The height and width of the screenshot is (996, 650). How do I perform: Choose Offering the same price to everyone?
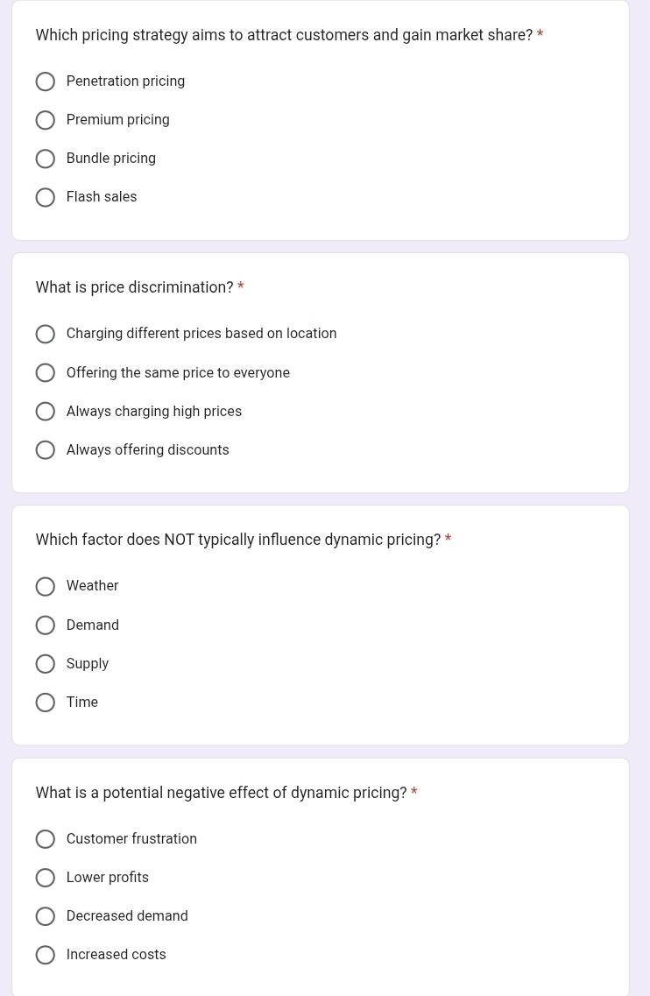(45, 373)
